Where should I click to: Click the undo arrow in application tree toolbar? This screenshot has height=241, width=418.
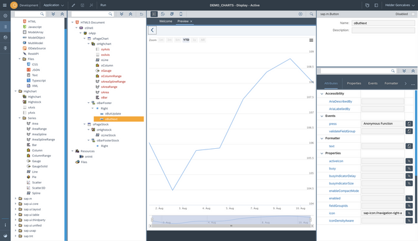[x=141, y=14]
